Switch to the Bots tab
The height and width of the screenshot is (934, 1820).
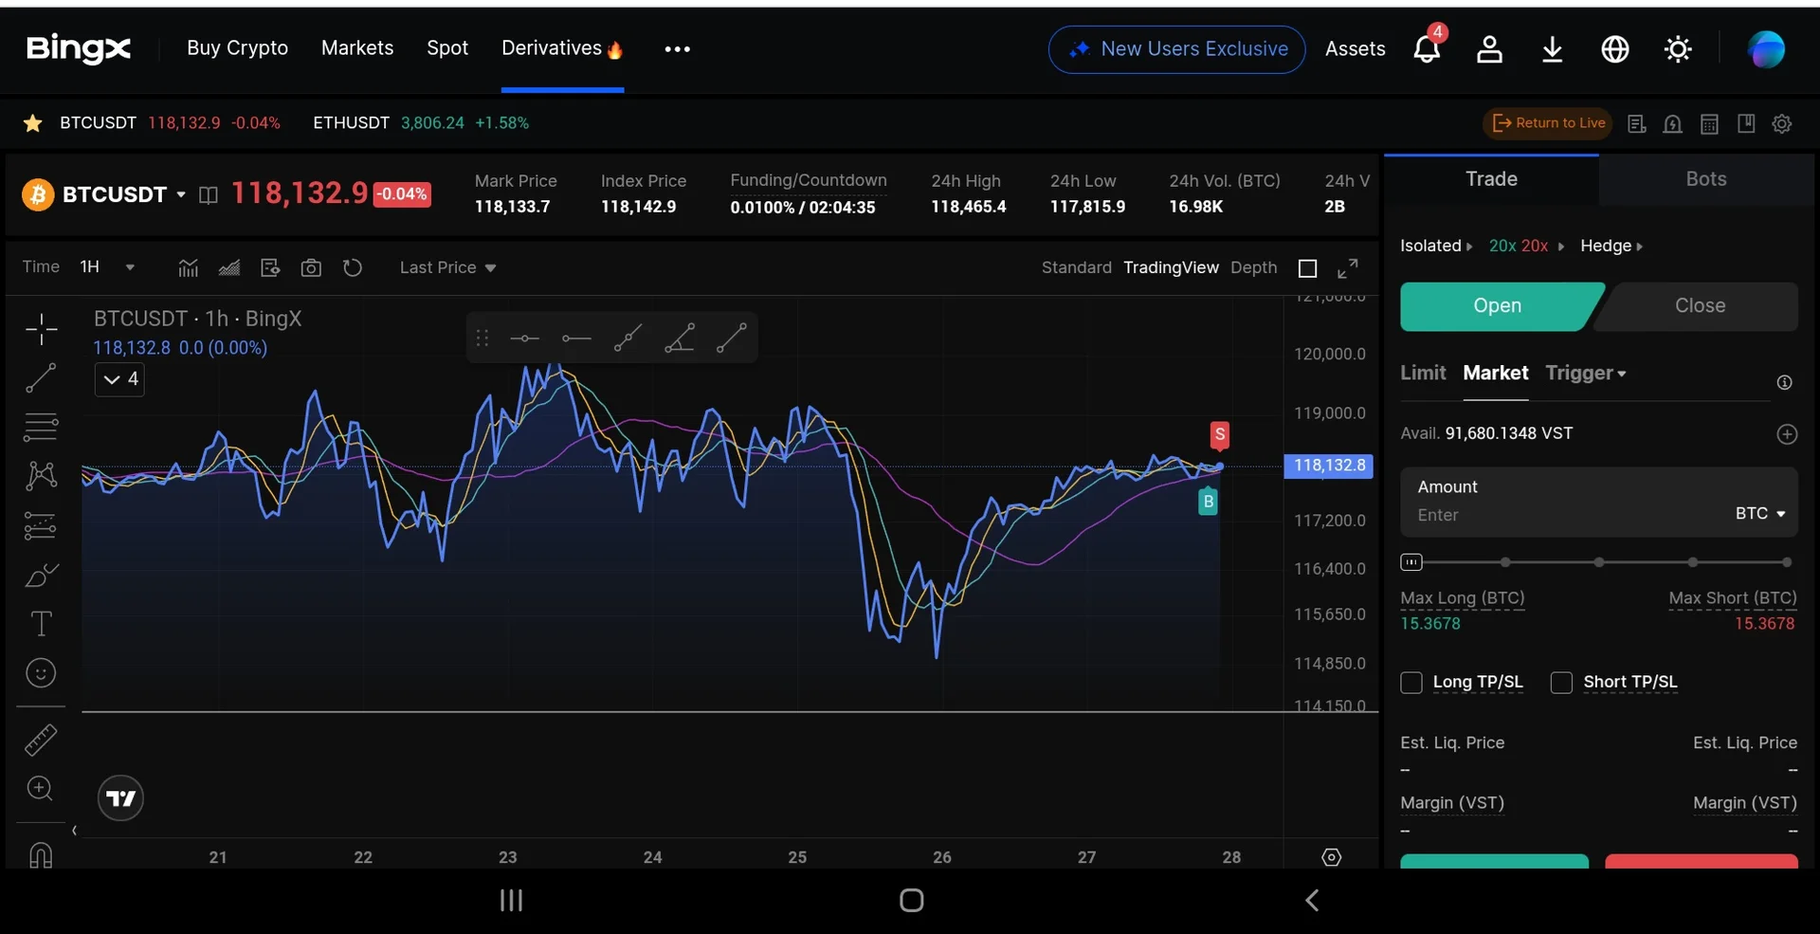[x=1705, y=179]
